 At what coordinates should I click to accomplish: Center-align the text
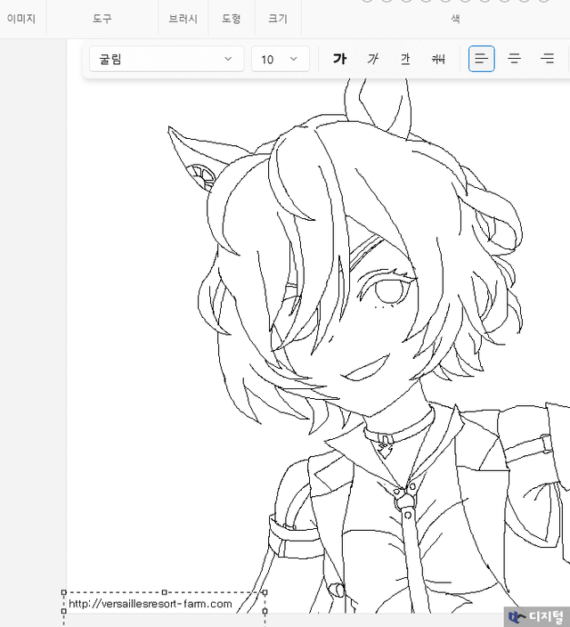click(x=514, y=60)
